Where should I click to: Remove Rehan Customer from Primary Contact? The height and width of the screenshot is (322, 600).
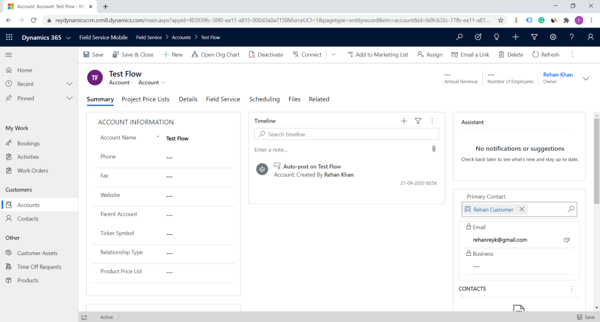click(521, 209)
